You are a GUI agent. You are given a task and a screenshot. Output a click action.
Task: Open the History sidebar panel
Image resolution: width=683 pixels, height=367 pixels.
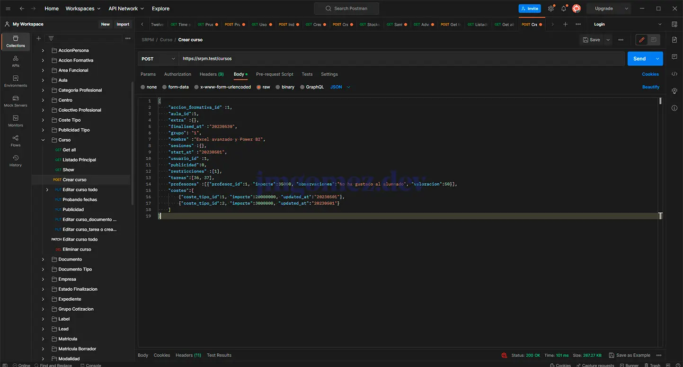pyautogui.click(x=16, y=161)
